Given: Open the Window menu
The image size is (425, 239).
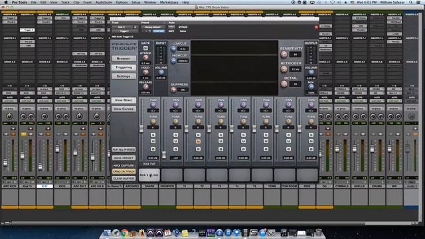Looking at the screenshot, I should [x=150, y=2].
